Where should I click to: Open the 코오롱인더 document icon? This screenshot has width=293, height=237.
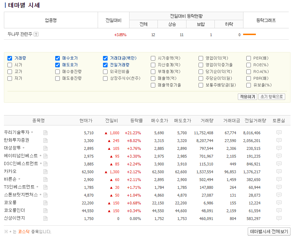45,211
